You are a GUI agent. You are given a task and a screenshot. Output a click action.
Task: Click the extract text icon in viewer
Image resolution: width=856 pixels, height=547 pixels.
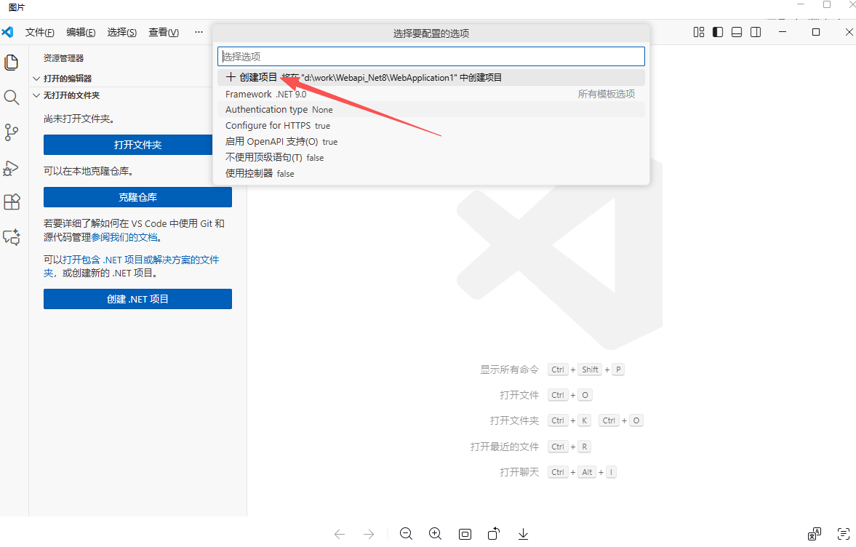tap(844, 534)
